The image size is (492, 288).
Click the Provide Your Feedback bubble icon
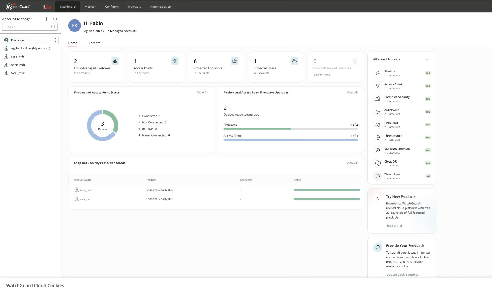378,248
